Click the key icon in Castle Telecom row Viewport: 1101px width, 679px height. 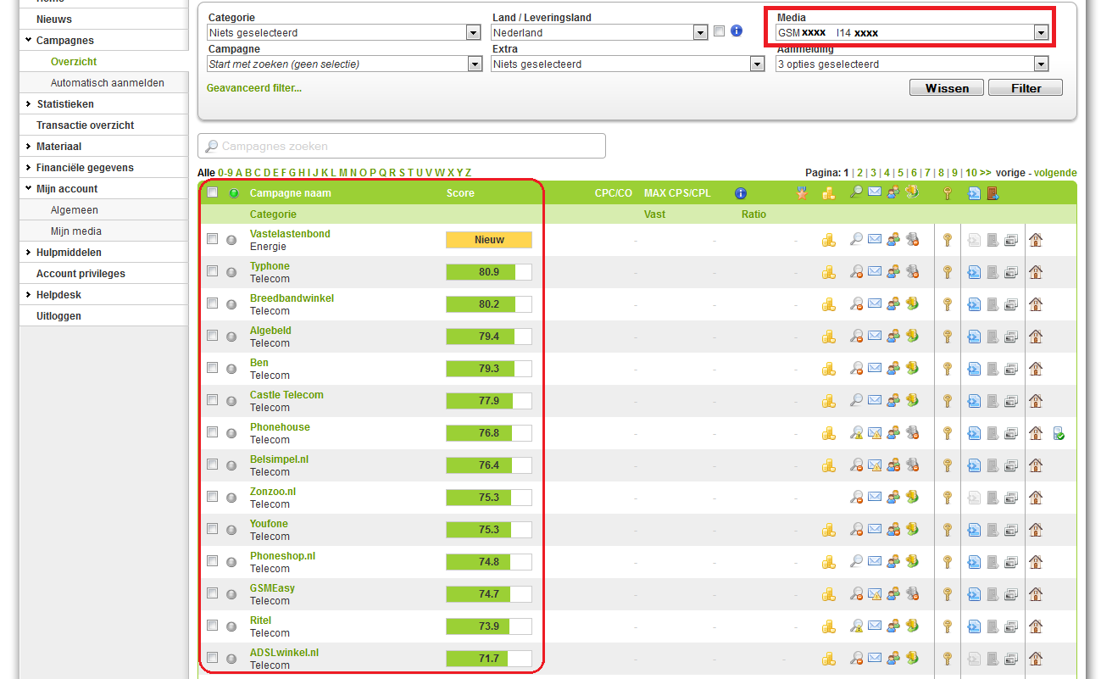tap(948, 401)
